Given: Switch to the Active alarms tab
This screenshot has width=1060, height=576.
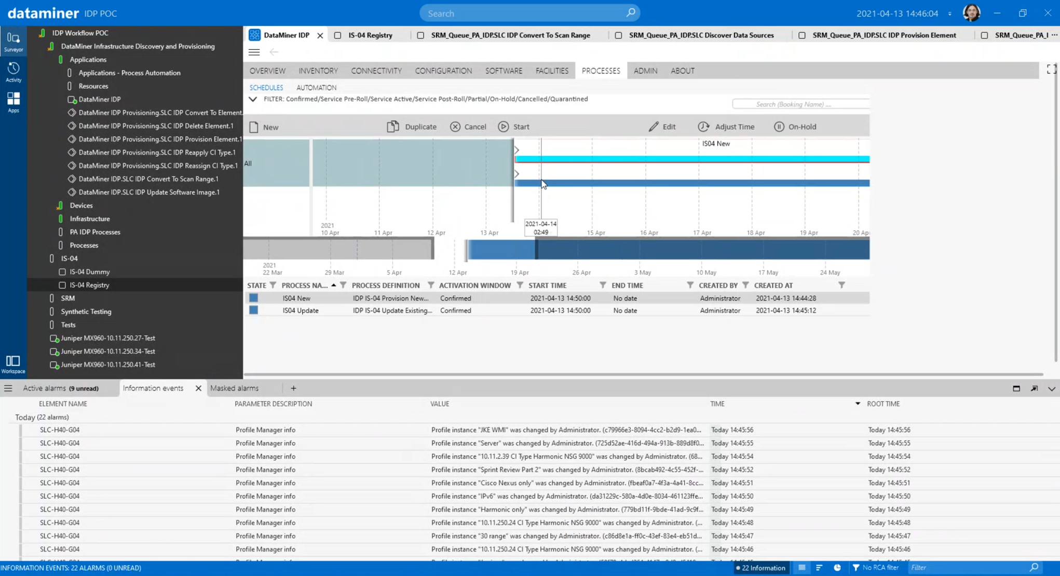Looking at the screenshot, I should [x=61, y=388].
